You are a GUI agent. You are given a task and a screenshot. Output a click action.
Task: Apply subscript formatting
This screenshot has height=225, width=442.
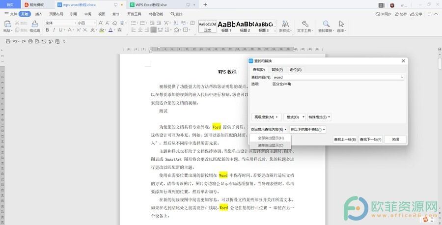point(85,30)
